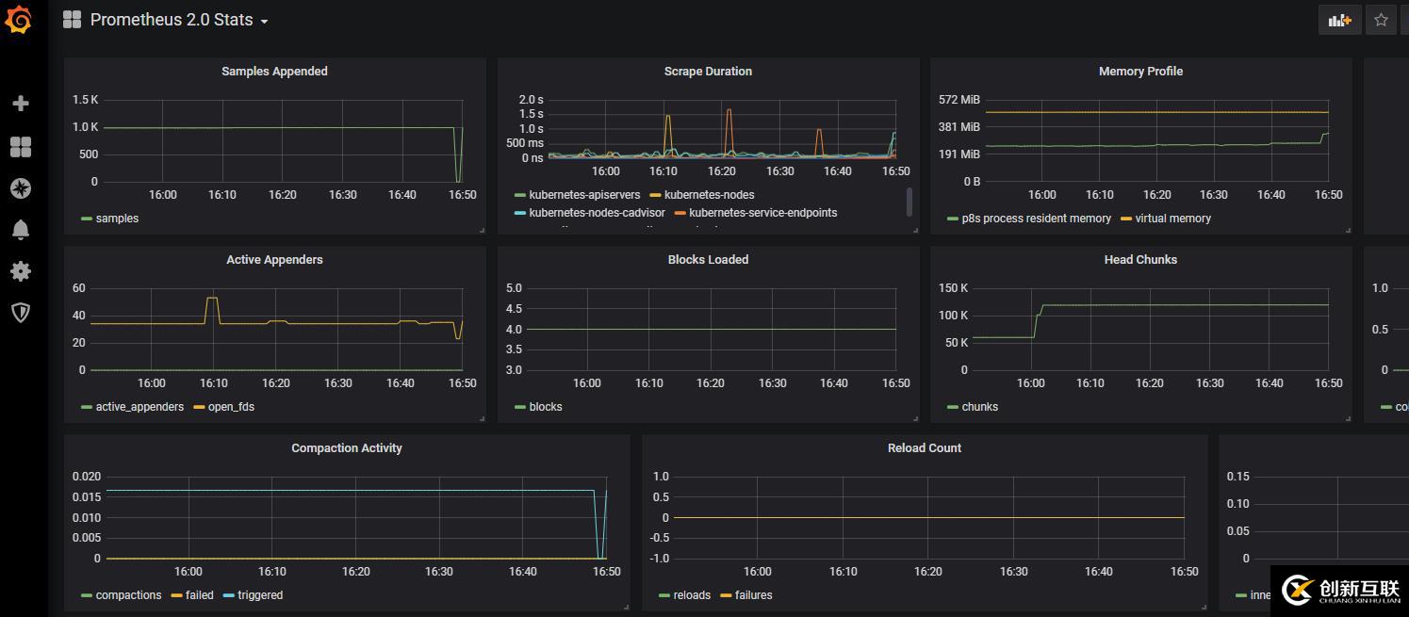Click the Scrape Duration legend scrollbar
This screenshot has width=1409, height=617.
[909, 202]
